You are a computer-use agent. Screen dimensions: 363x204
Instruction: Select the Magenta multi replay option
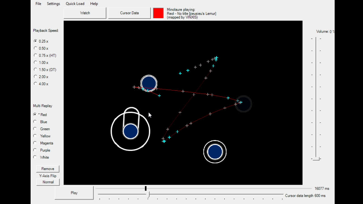click(35, 143)
